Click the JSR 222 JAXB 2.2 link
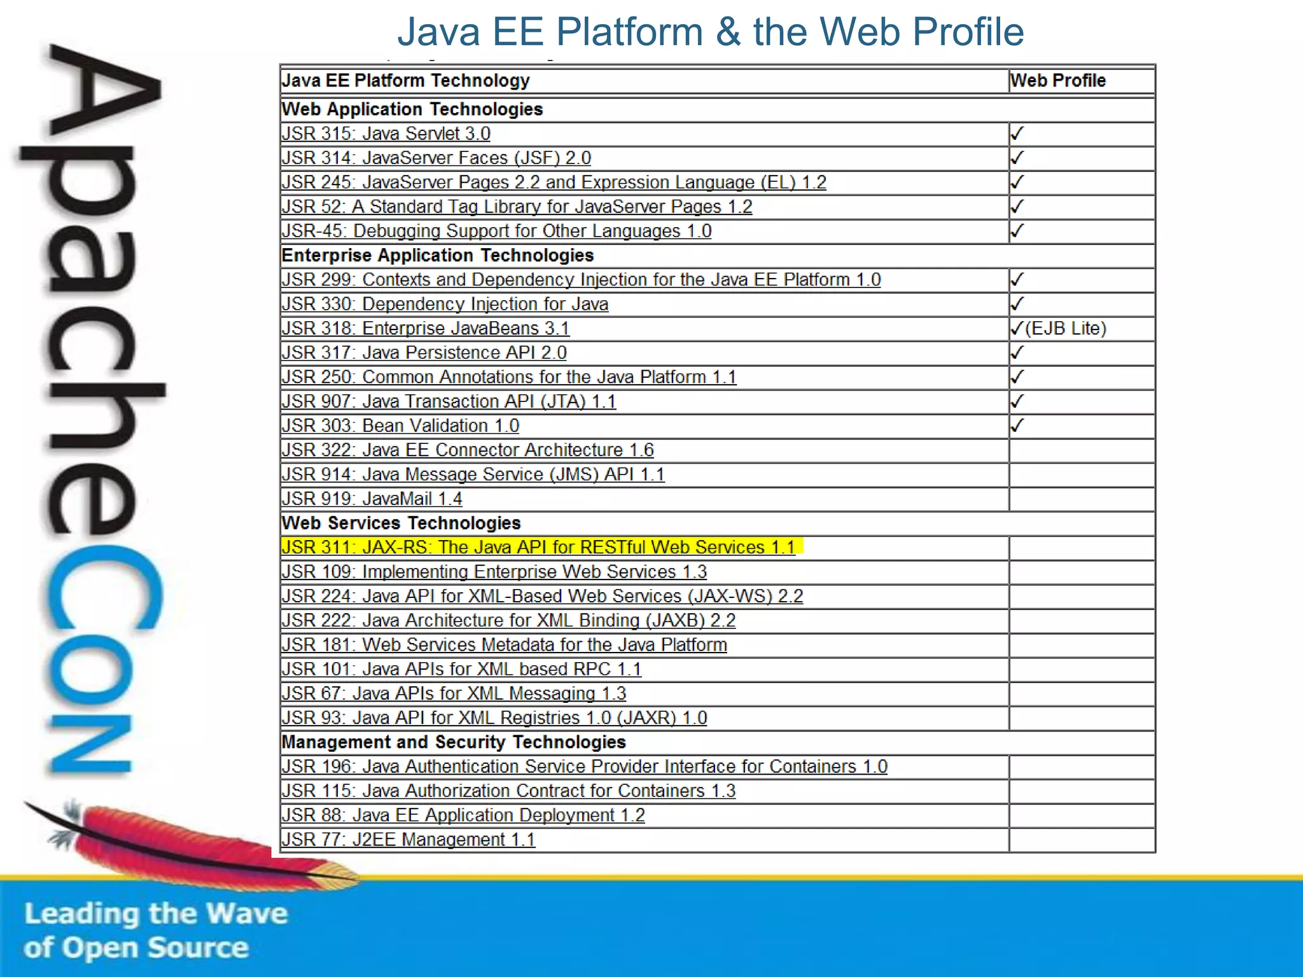Viewport: 1303px width, 977px height. (x=508, y=621)
